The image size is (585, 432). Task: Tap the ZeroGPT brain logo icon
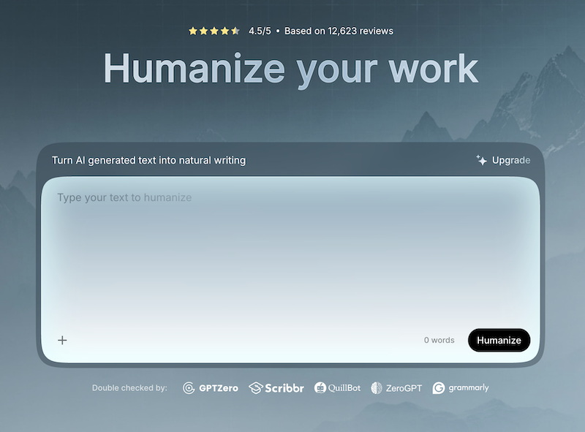pos(377,388)
